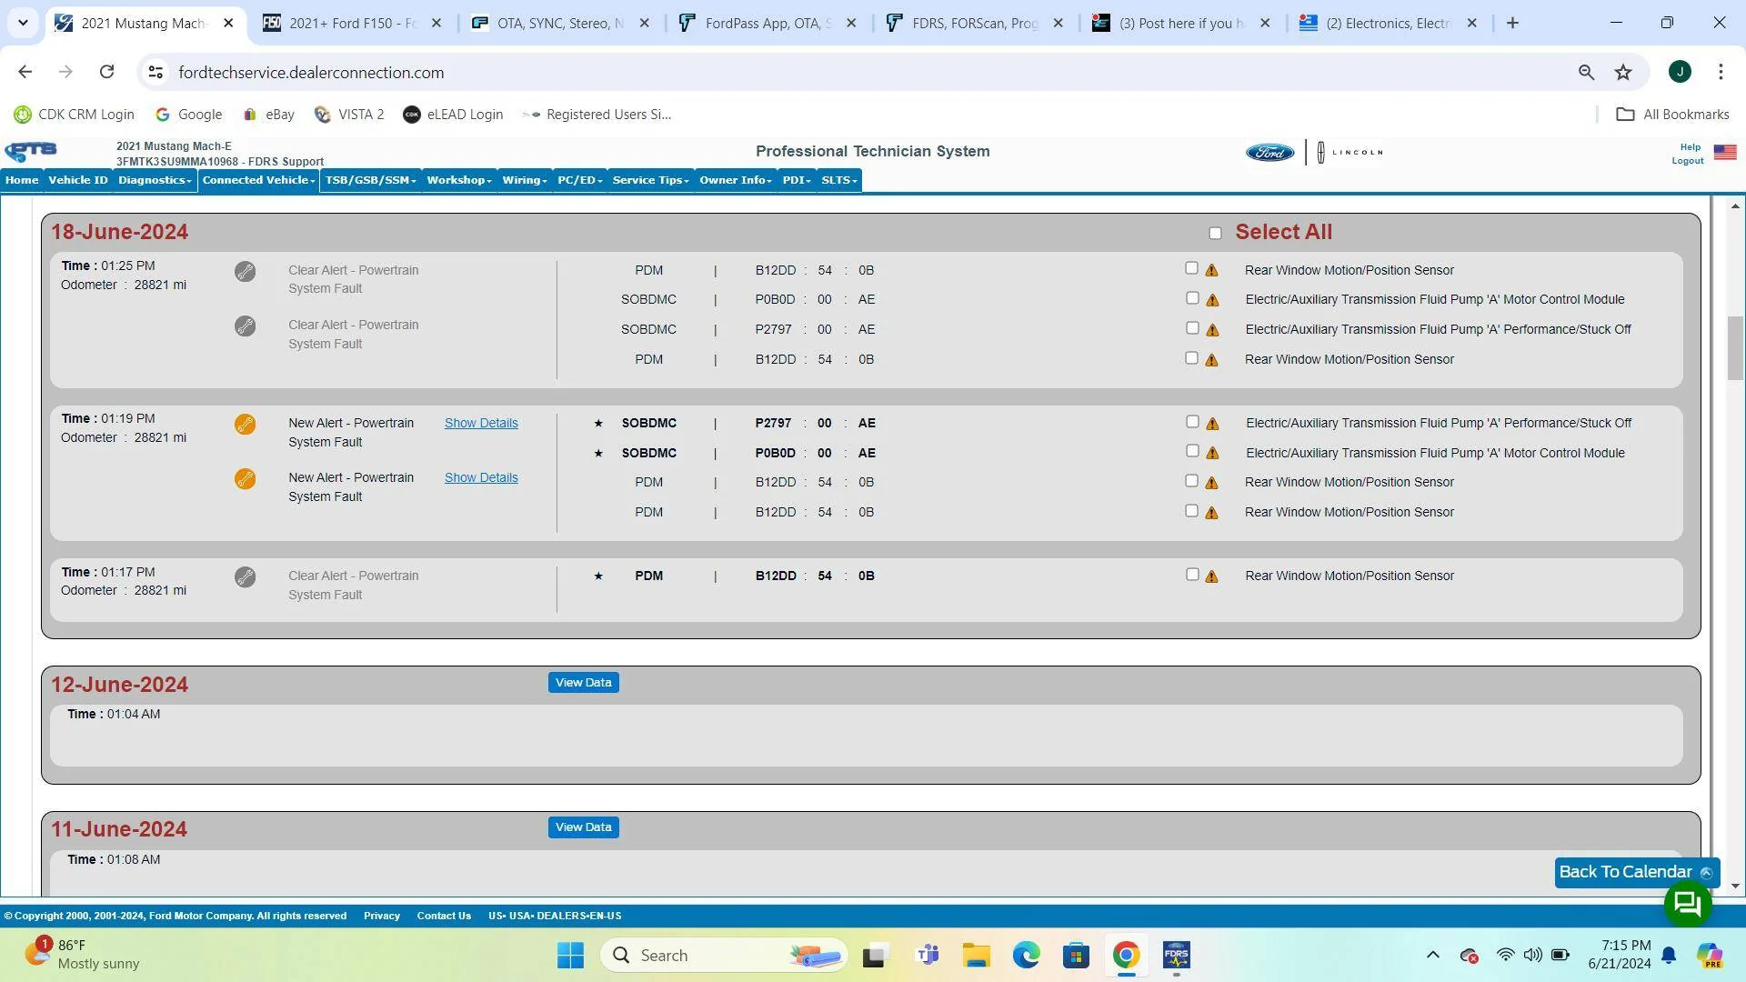Click the gray wrench icon beside second 01:25 PM Clear Alert
The image size is (1746, 982).
click(x=245, y=326)
